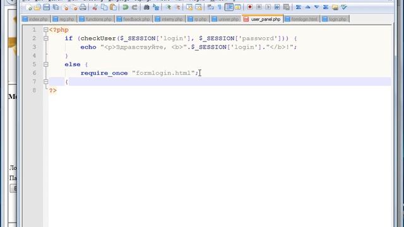
Task: Open user-defined language dialog icon
Action: point(238,7)
